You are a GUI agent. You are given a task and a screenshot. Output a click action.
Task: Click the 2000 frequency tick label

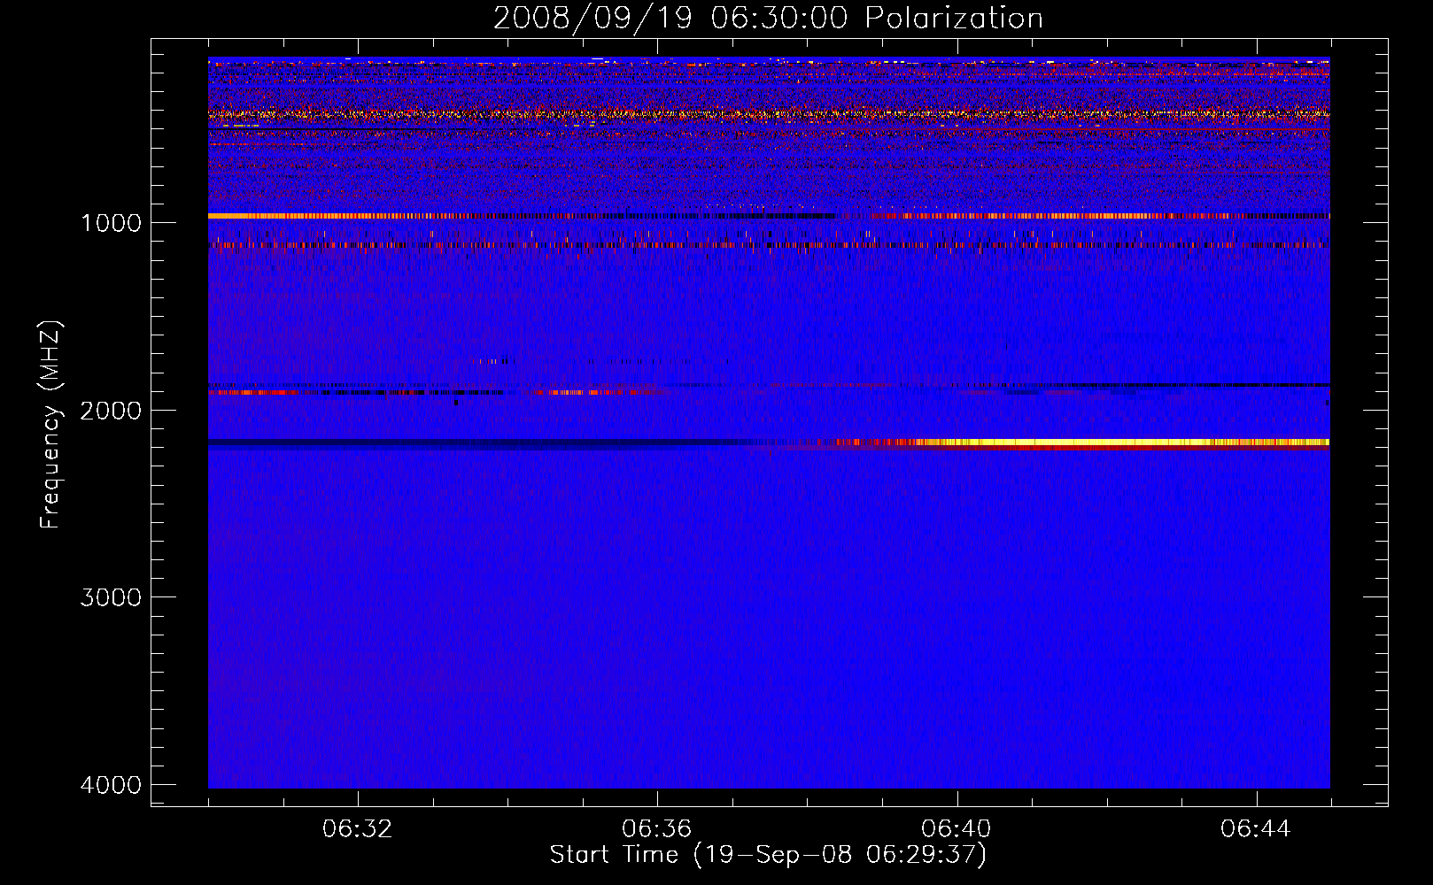coord(111,411)
